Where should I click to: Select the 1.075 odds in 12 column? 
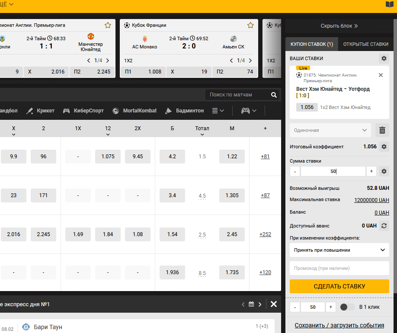pyautogui.click(x=108, y=156)
